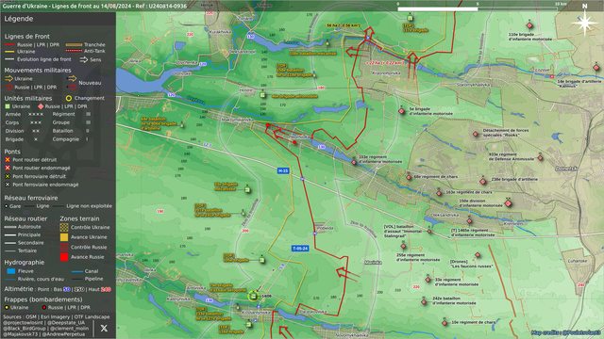This screenshot has height=339, width=604.
Task: Click the Avance Ukraine yellow swatch
Action: pos(64,237)
